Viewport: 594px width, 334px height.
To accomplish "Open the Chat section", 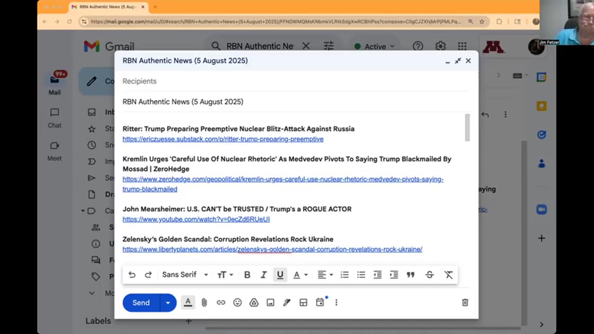I will (54, 118).
